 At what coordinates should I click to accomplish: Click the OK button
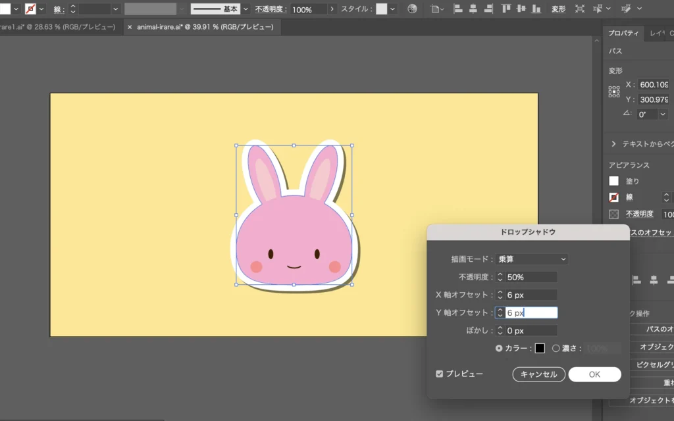coord(594,374)
